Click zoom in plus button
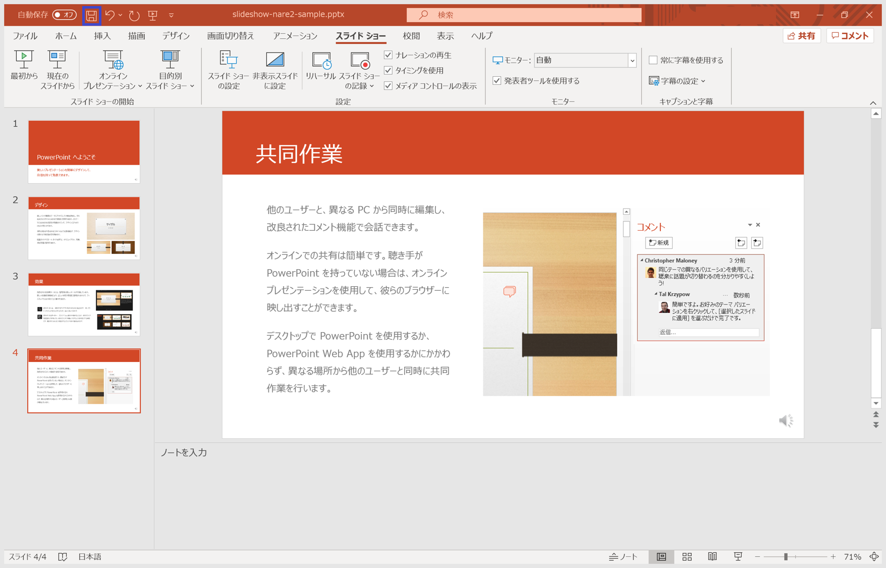Image resolution: width=886 pixels, height=568 pixels. coord(833,556)
